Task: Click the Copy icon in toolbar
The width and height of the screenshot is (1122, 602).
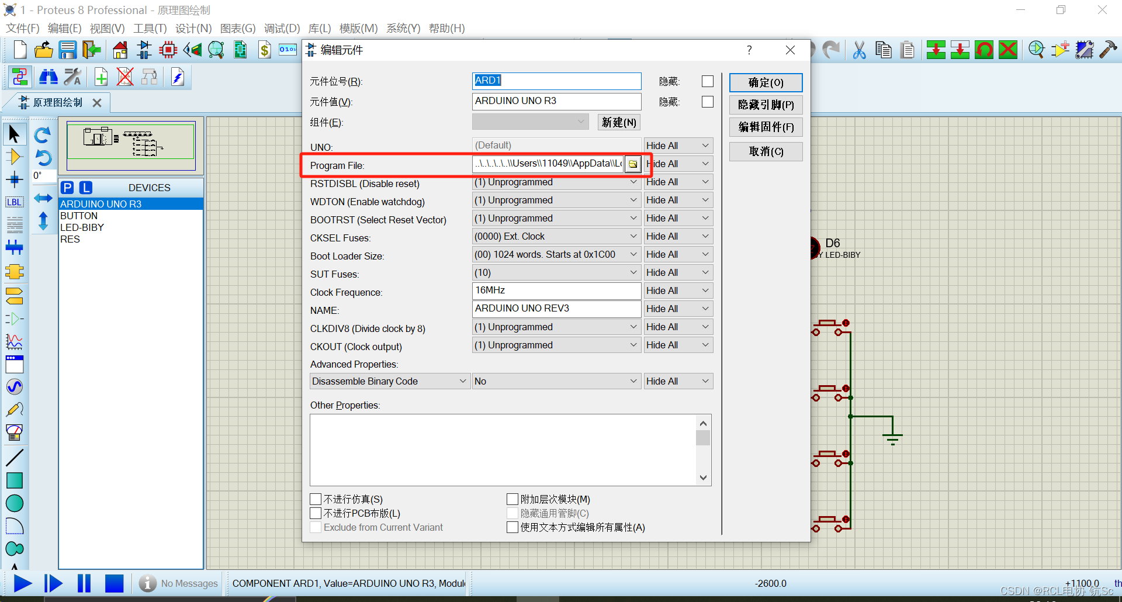Action: click(x=883, y=50)
